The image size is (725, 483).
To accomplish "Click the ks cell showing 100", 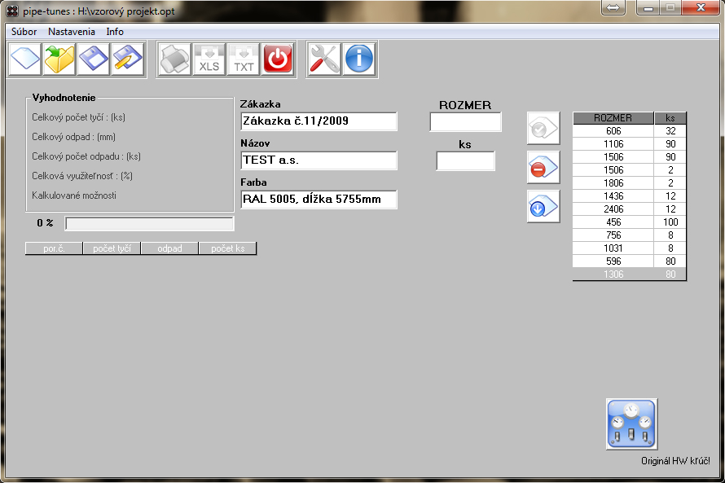I will pyautogui.click(x=670, y=222).
